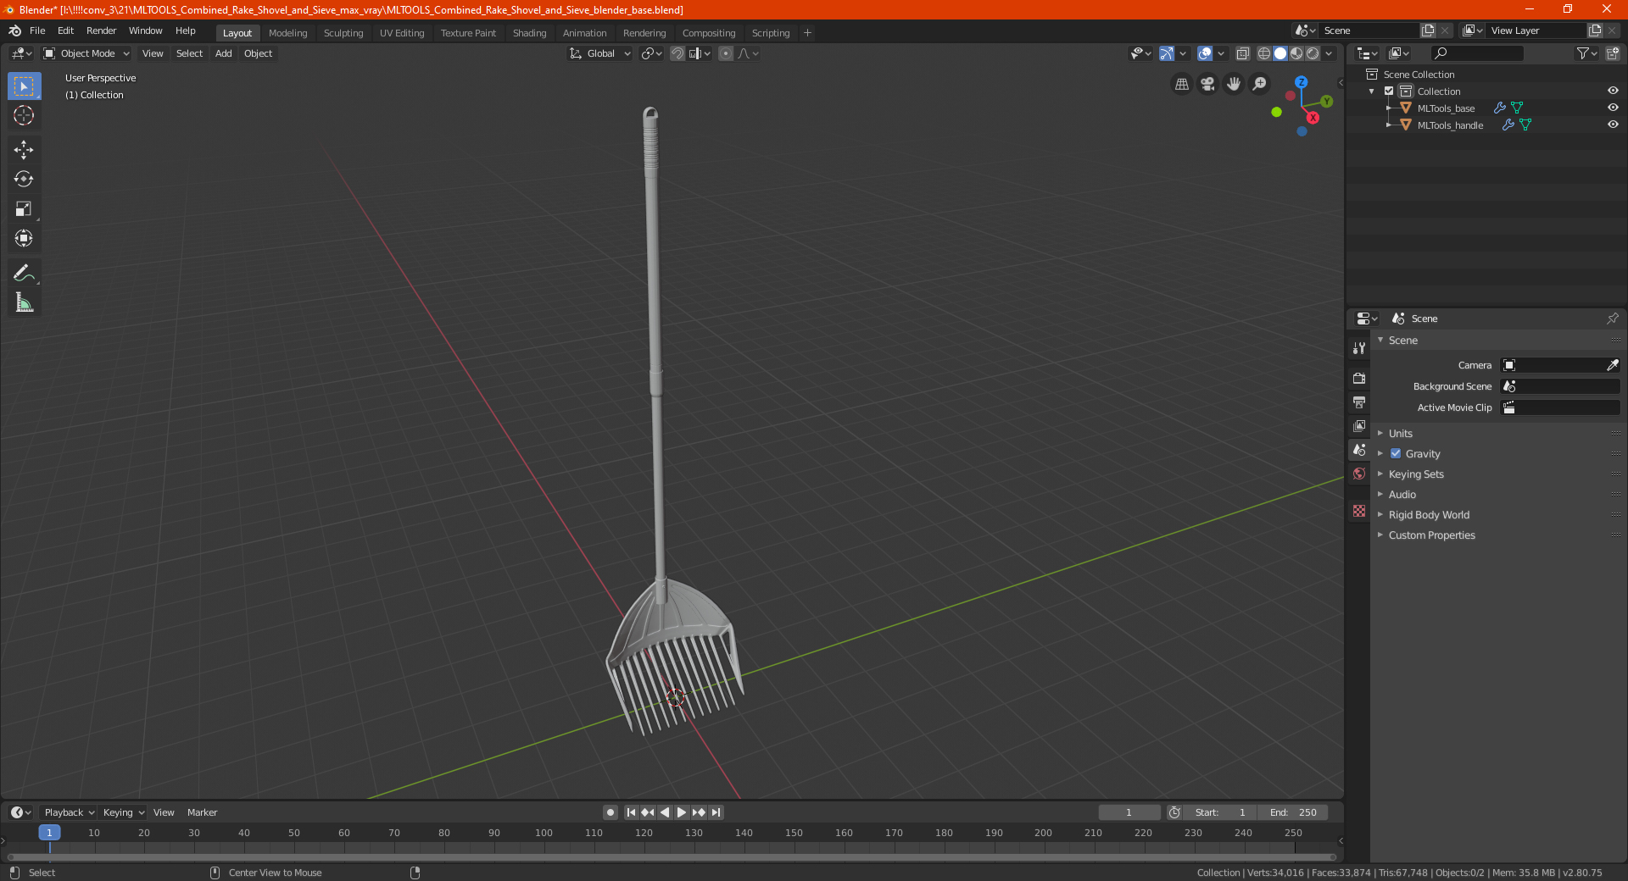Select the Annotate tool
1628x881 pixels.
(24, 273)
